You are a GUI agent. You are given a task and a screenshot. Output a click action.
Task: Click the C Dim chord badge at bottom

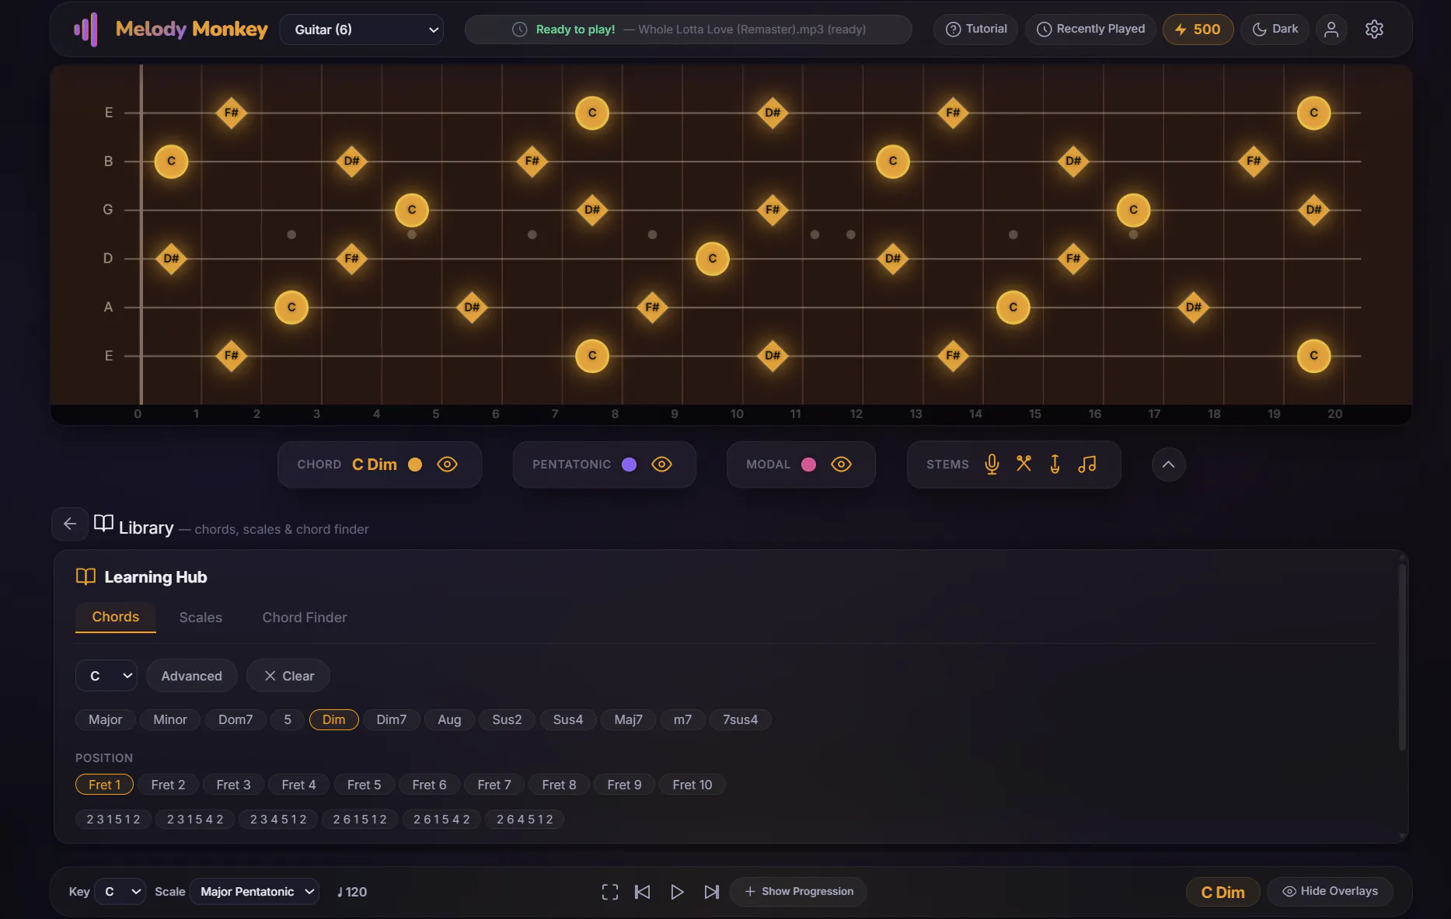click(x=1223, y=892)
